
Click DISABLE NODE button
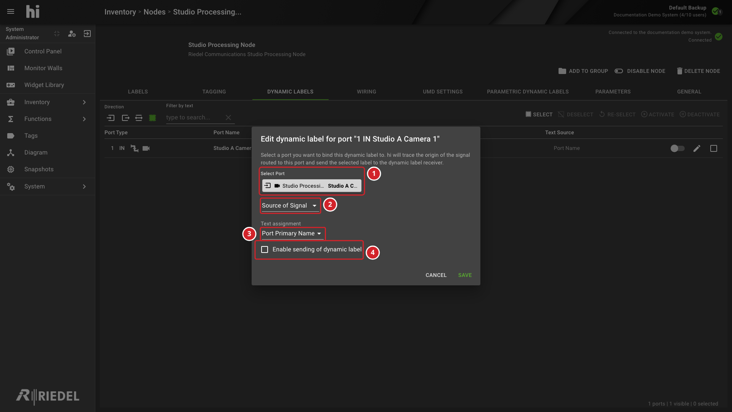click(x=640, y=71)
